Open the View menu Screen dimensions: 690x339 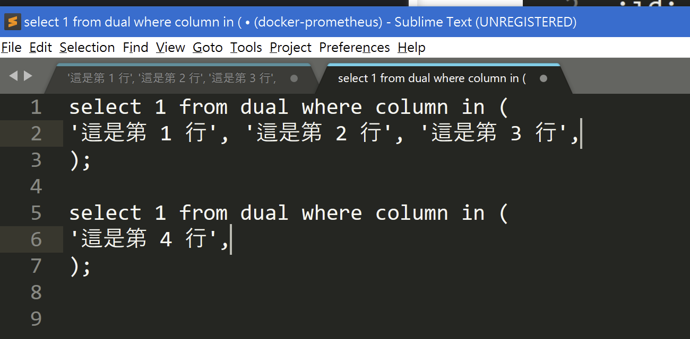pos(170,48)
